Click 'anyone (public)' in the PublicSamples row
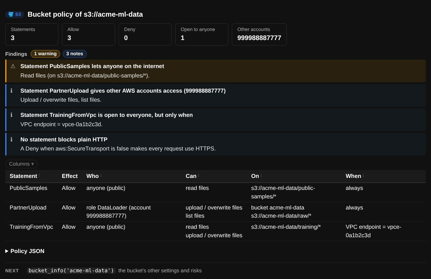 [x=106, y=188]
